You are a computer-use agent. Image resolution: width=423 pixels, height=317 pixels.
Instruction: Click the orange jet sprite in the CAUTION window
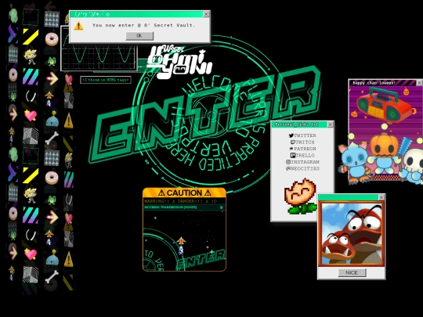[x=181, y=240]
